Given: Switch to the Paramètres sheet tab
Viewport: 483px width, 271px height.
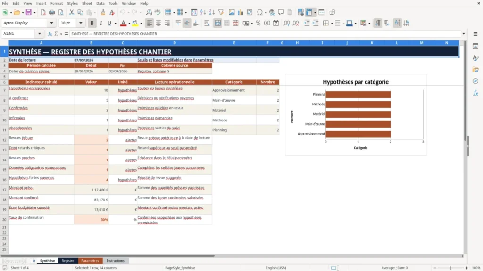Looking at the screenshot, I should 90,261.
